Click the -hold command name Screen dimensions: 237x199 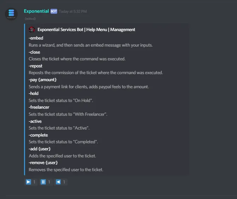click(x=34, y=94)
